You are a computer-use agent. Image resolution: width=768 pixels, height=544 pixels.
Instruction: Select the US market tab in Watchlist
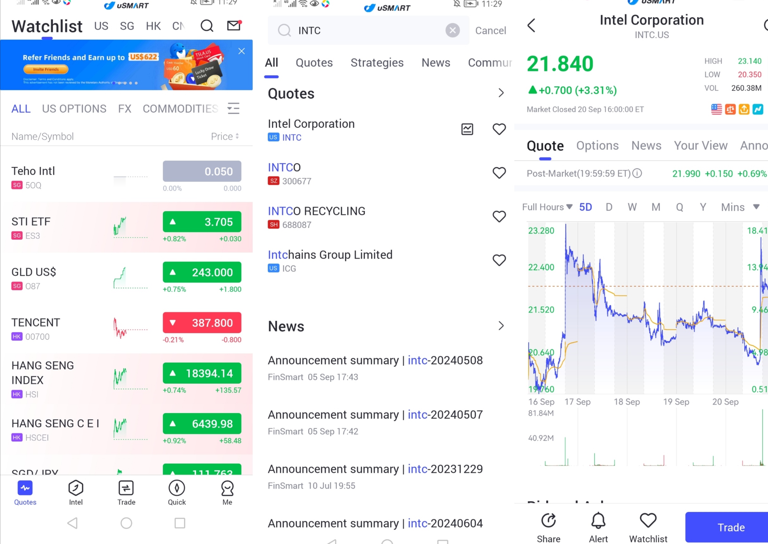click(101, 26)
